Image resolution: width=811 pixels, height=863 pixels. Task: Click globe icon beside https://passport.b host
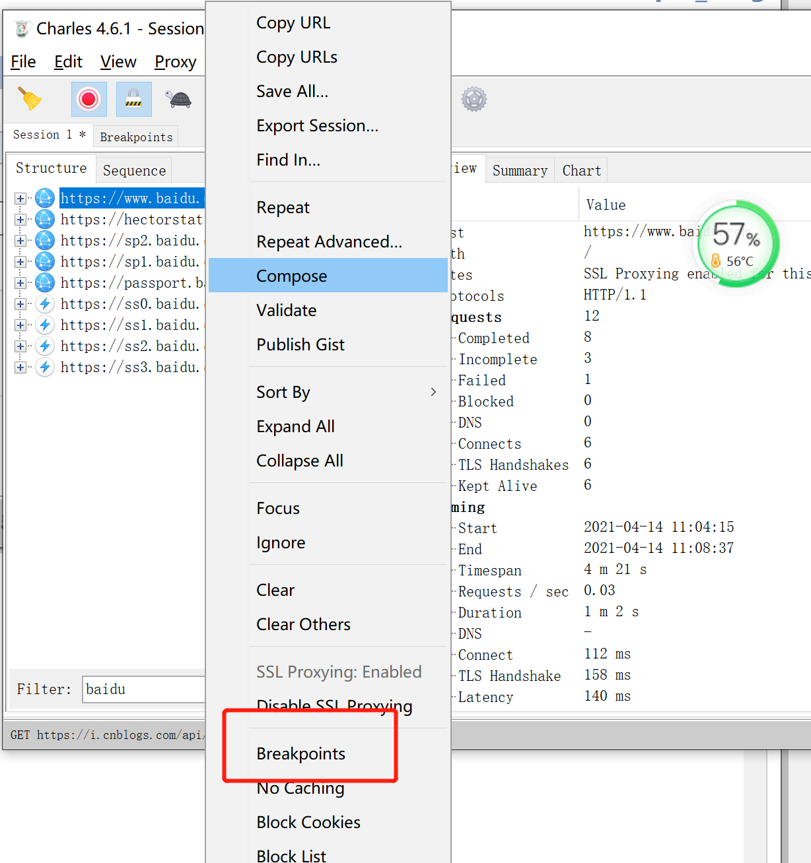[45, 282]
